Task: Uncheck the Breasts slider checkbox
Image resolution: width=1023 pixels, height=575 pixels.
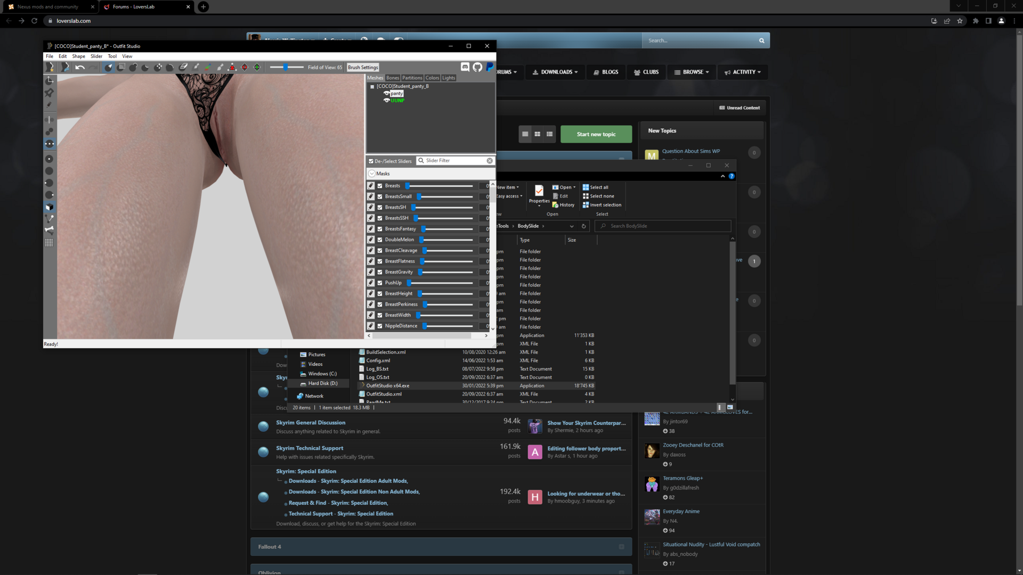Action: (x=380, y=186)
